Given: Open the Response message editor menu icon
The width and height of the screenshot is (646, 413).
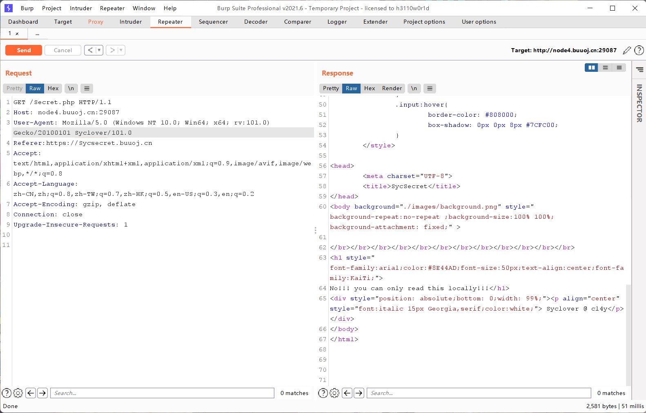Looking at the screenshot, I should pyautogui.click(x=430, y=88).
